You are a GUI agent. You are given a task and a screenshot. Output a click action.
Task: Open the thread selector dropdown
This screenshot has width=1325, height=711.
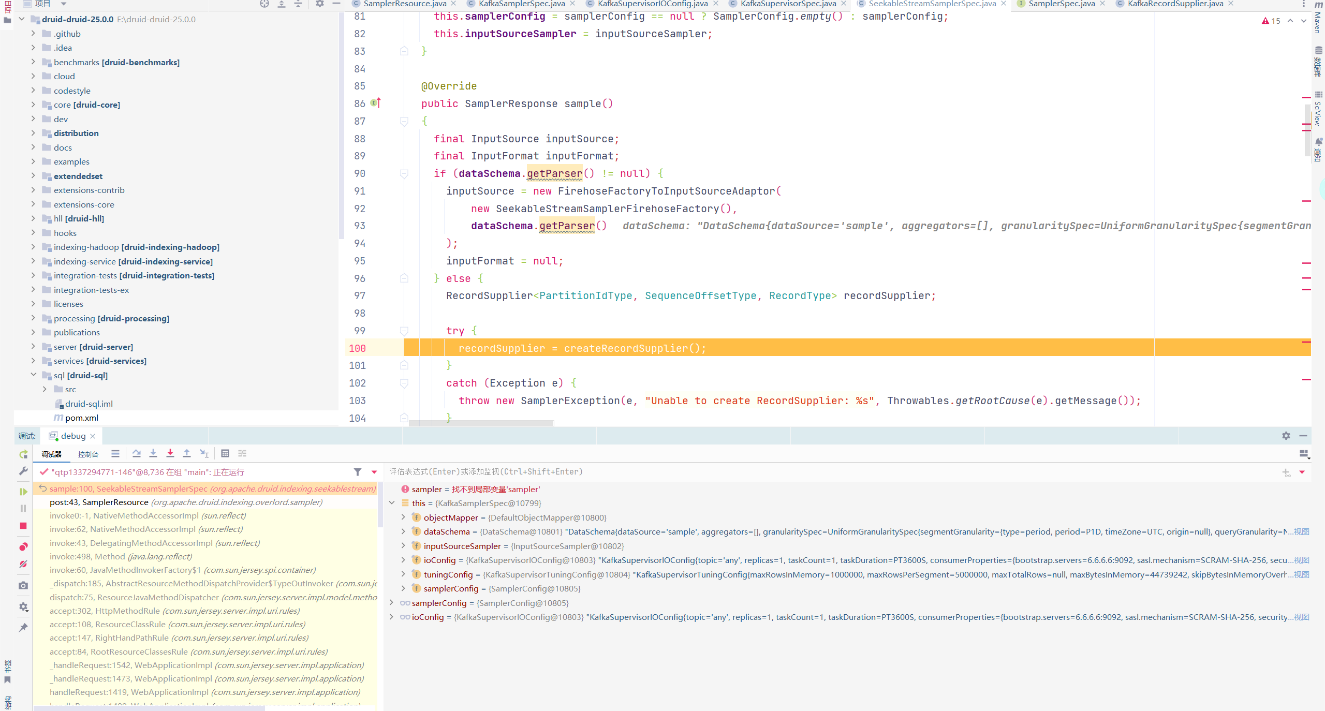point(374,471)
